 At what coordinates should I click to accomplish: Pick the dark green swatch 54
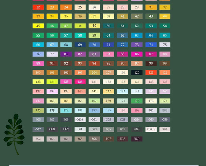tap(165, 26)
